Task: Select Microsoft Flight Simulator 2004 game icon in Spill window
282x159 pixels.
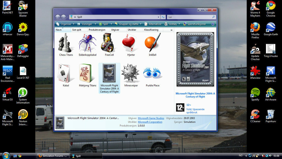Action: pyautogui.click(x=109, y=78)
